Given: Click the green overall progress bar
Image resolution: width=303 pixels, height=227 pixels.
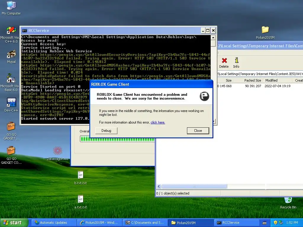Looking at the screenshot, I should point(117,139).
